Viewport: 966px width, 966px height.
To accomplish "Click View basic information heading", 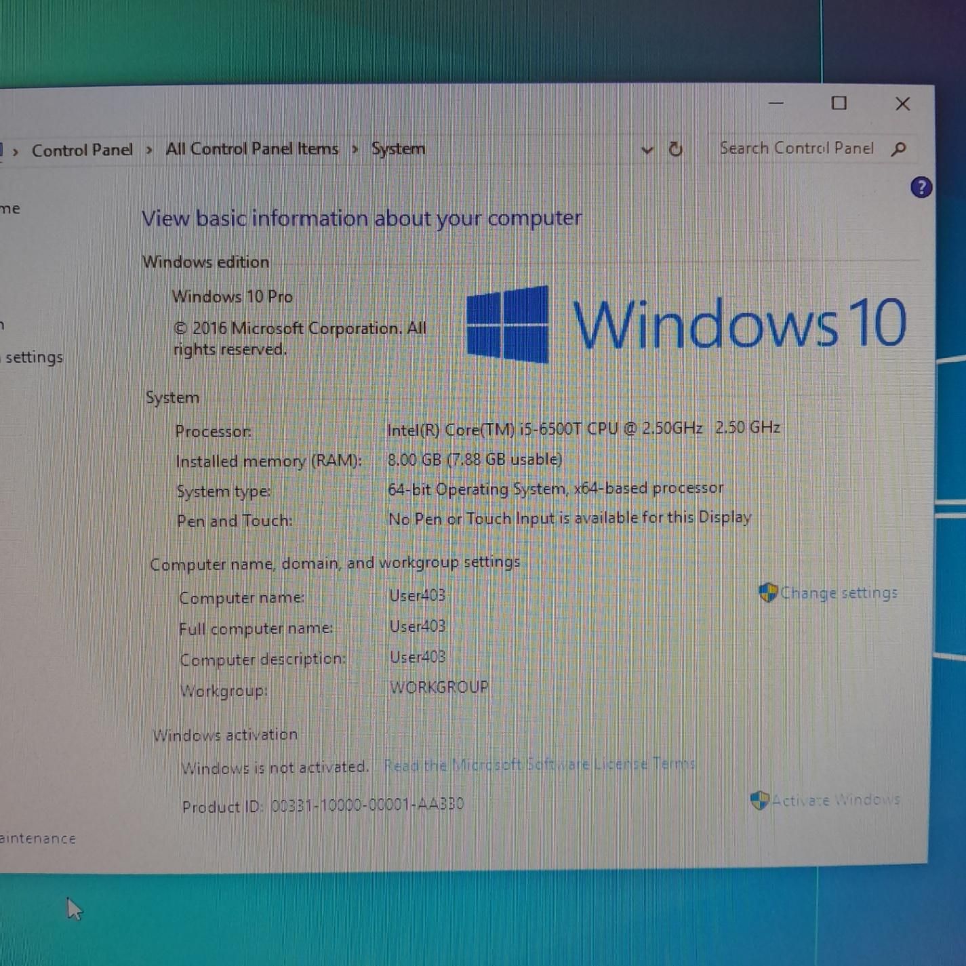I will (x=362, y=218).
